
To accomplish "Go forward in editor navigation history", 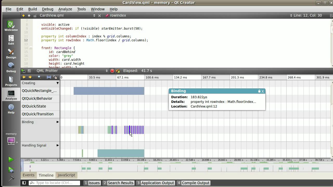I will (29, 15).
